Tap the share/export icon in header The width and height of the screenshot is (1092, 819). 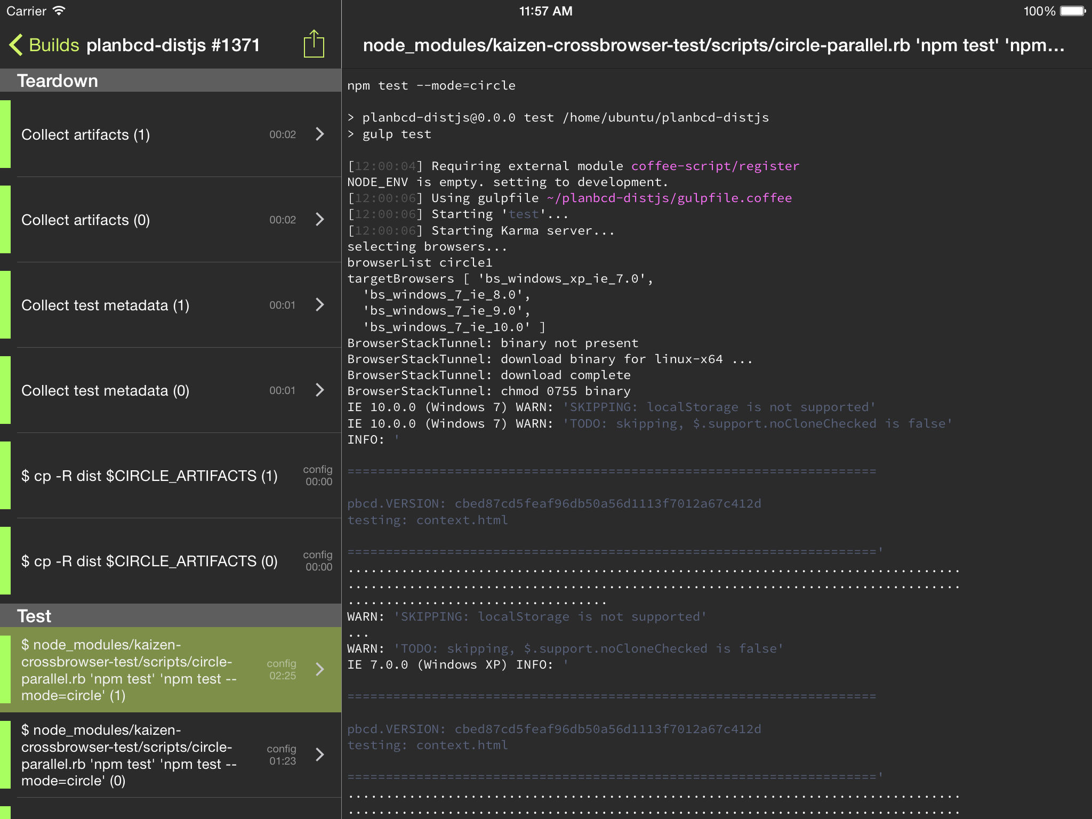[x=314, y=44]
